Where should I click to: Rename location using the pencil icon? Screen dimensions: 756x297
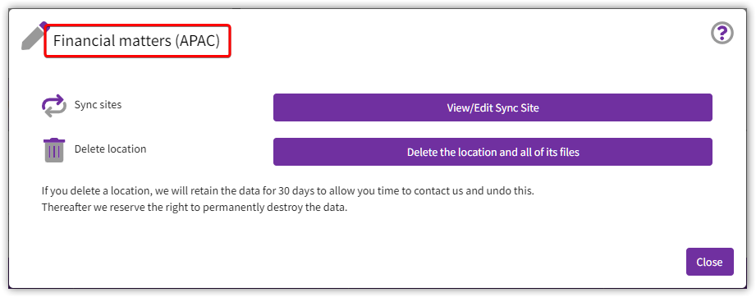click(34, 36)
